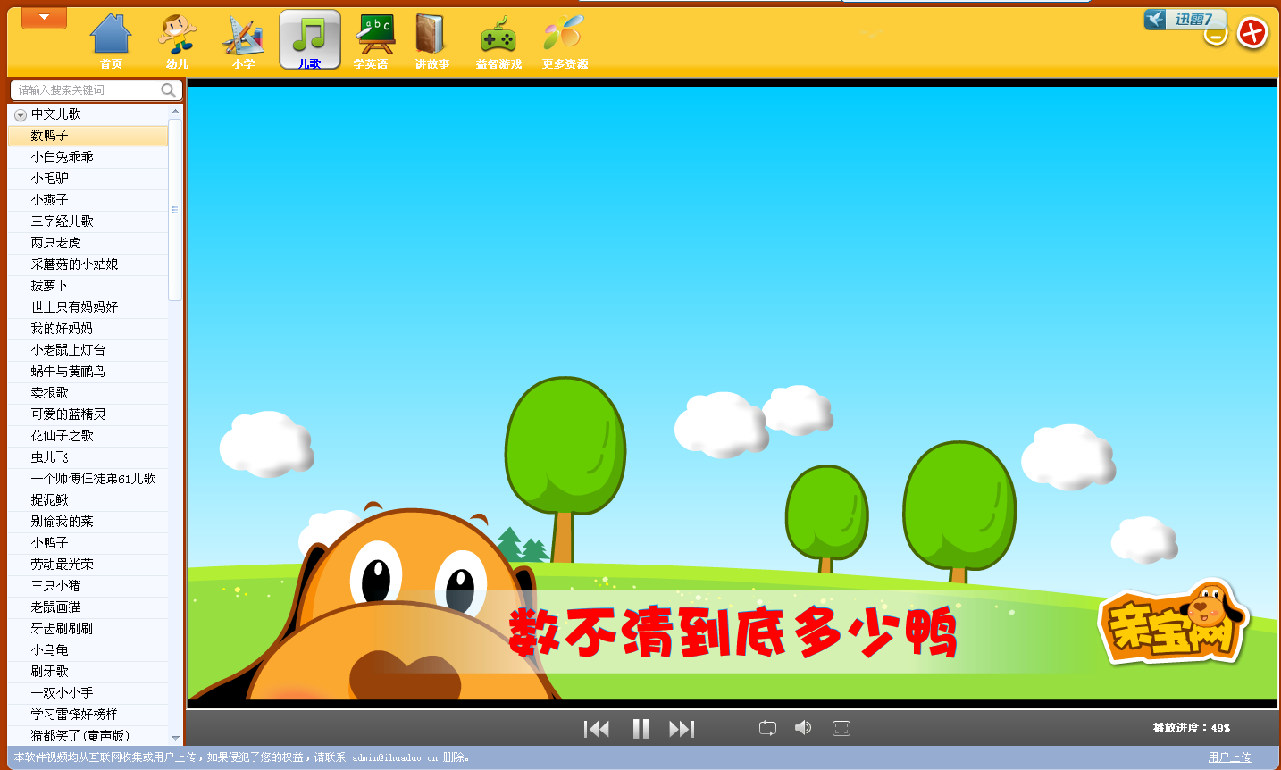
Task: Play the song 可爱的蓝精灵
Action: point(88,414)
